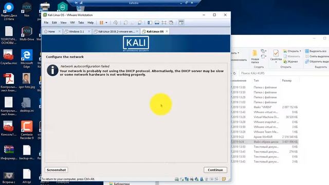329x185 pixels.
Task: Click the Take Snapshot clock icon
Action: [125, 23]
